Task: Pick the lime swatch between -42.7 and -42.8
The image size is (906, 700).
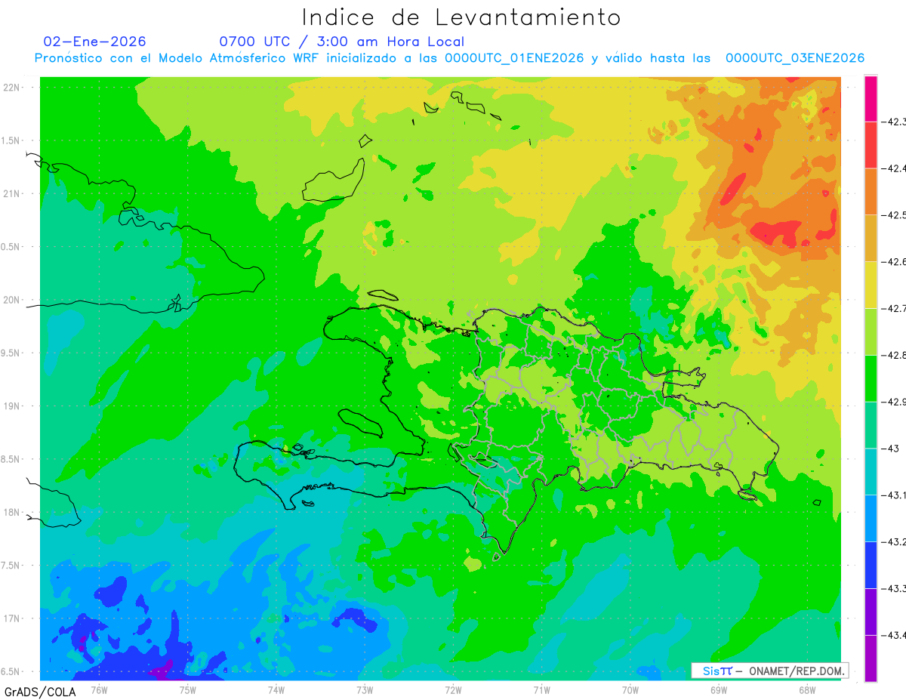Action: click(871, 331)
